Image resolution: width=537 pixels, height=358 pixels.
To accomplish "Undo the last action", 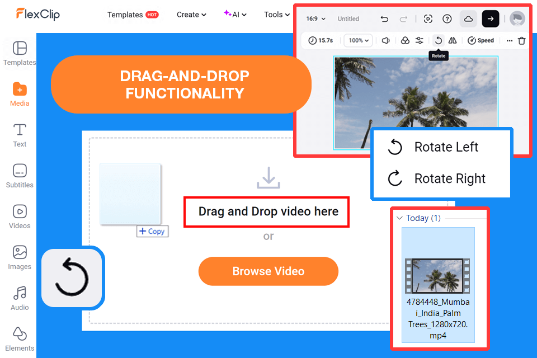I will pyautogui.click(x=385, y=19).
